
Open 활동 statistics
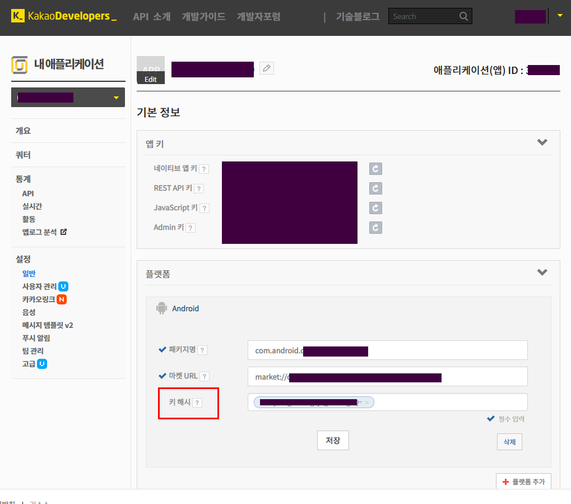point(29,219)
